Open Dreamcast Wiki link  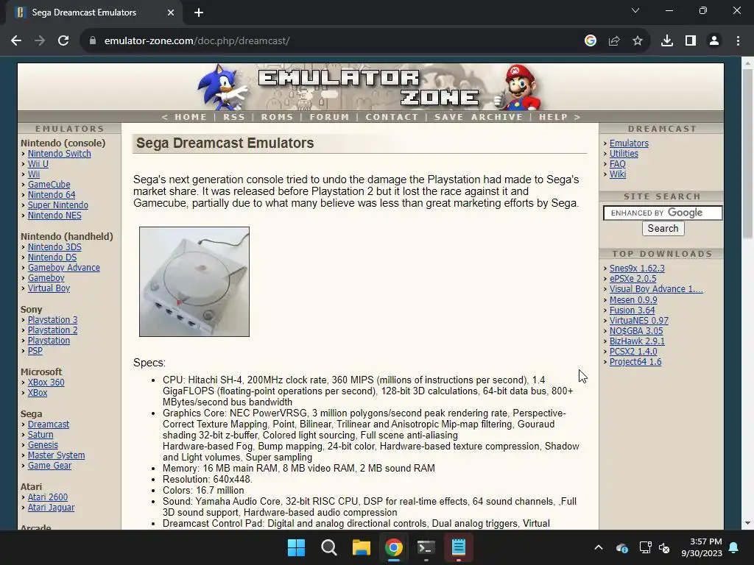coord(618,174)
